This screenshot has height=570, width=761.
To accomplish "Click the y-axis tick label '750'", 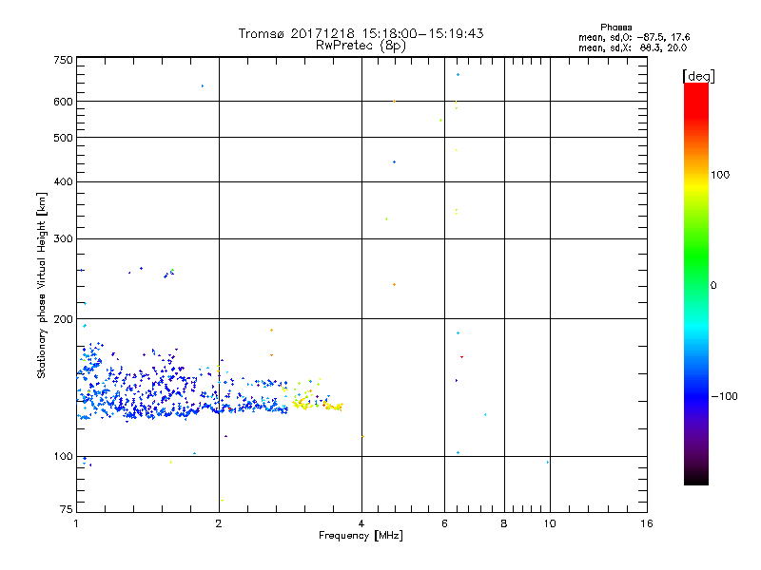I will pyautogui.click(x=63, y=60).
